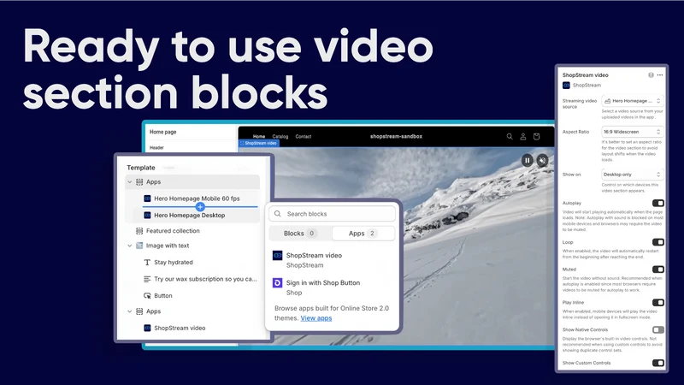Click the mute speaker icon on video
This screenshot has width=684, height=385.
point(542,161)
